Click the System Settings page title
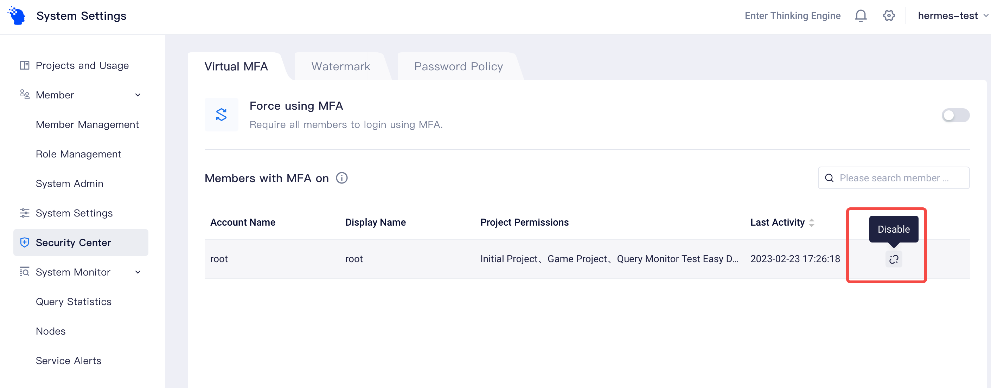 click(x=81, y=16)
